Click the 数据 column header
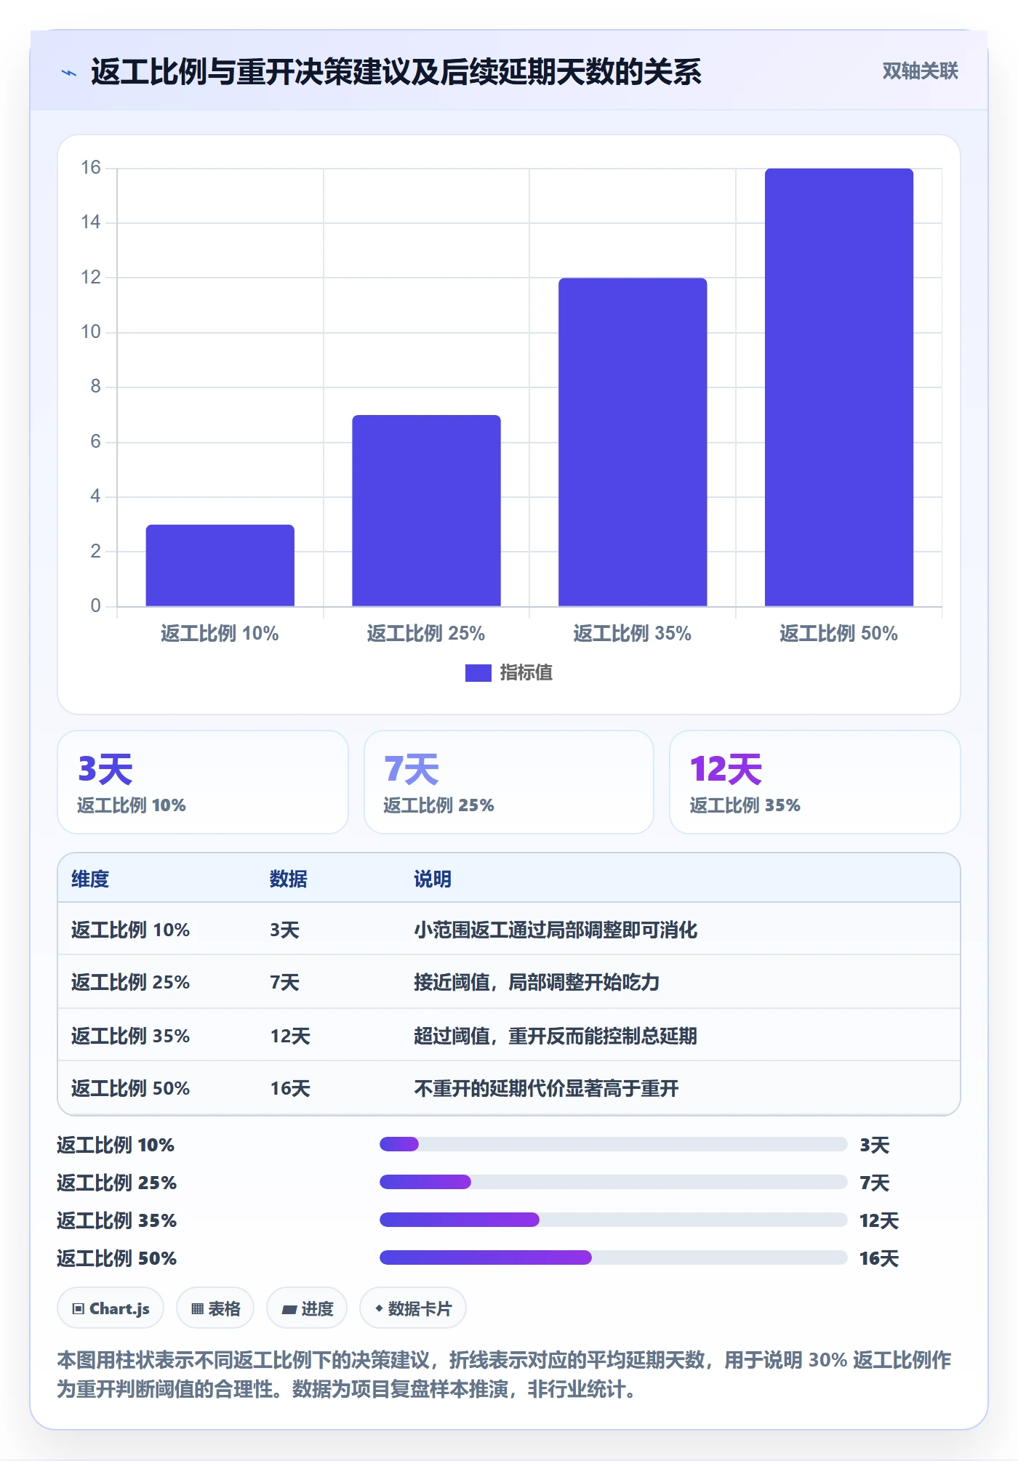Image resolution: width=1018 pixels, height=1461 pixels. point(289,879)
